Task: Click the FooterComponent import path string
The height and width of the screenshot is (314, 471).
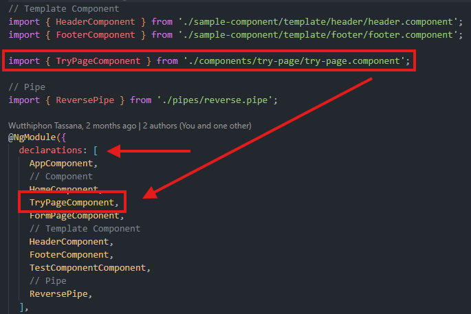Action: pyautogui.click(x=318, y=35)
